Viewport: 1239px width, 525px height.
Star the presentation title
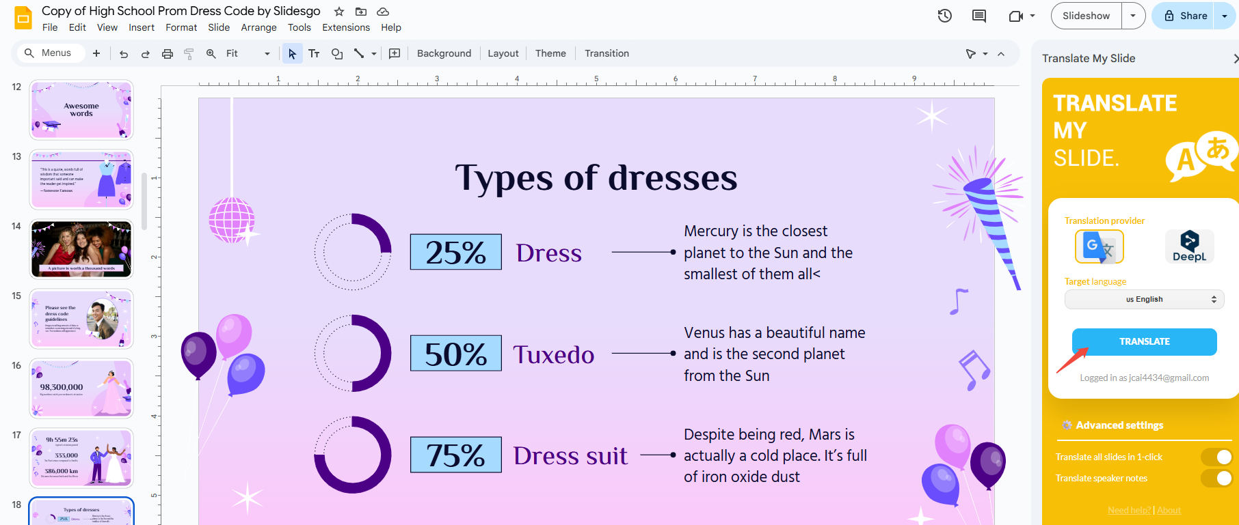(x=339, y=12)
